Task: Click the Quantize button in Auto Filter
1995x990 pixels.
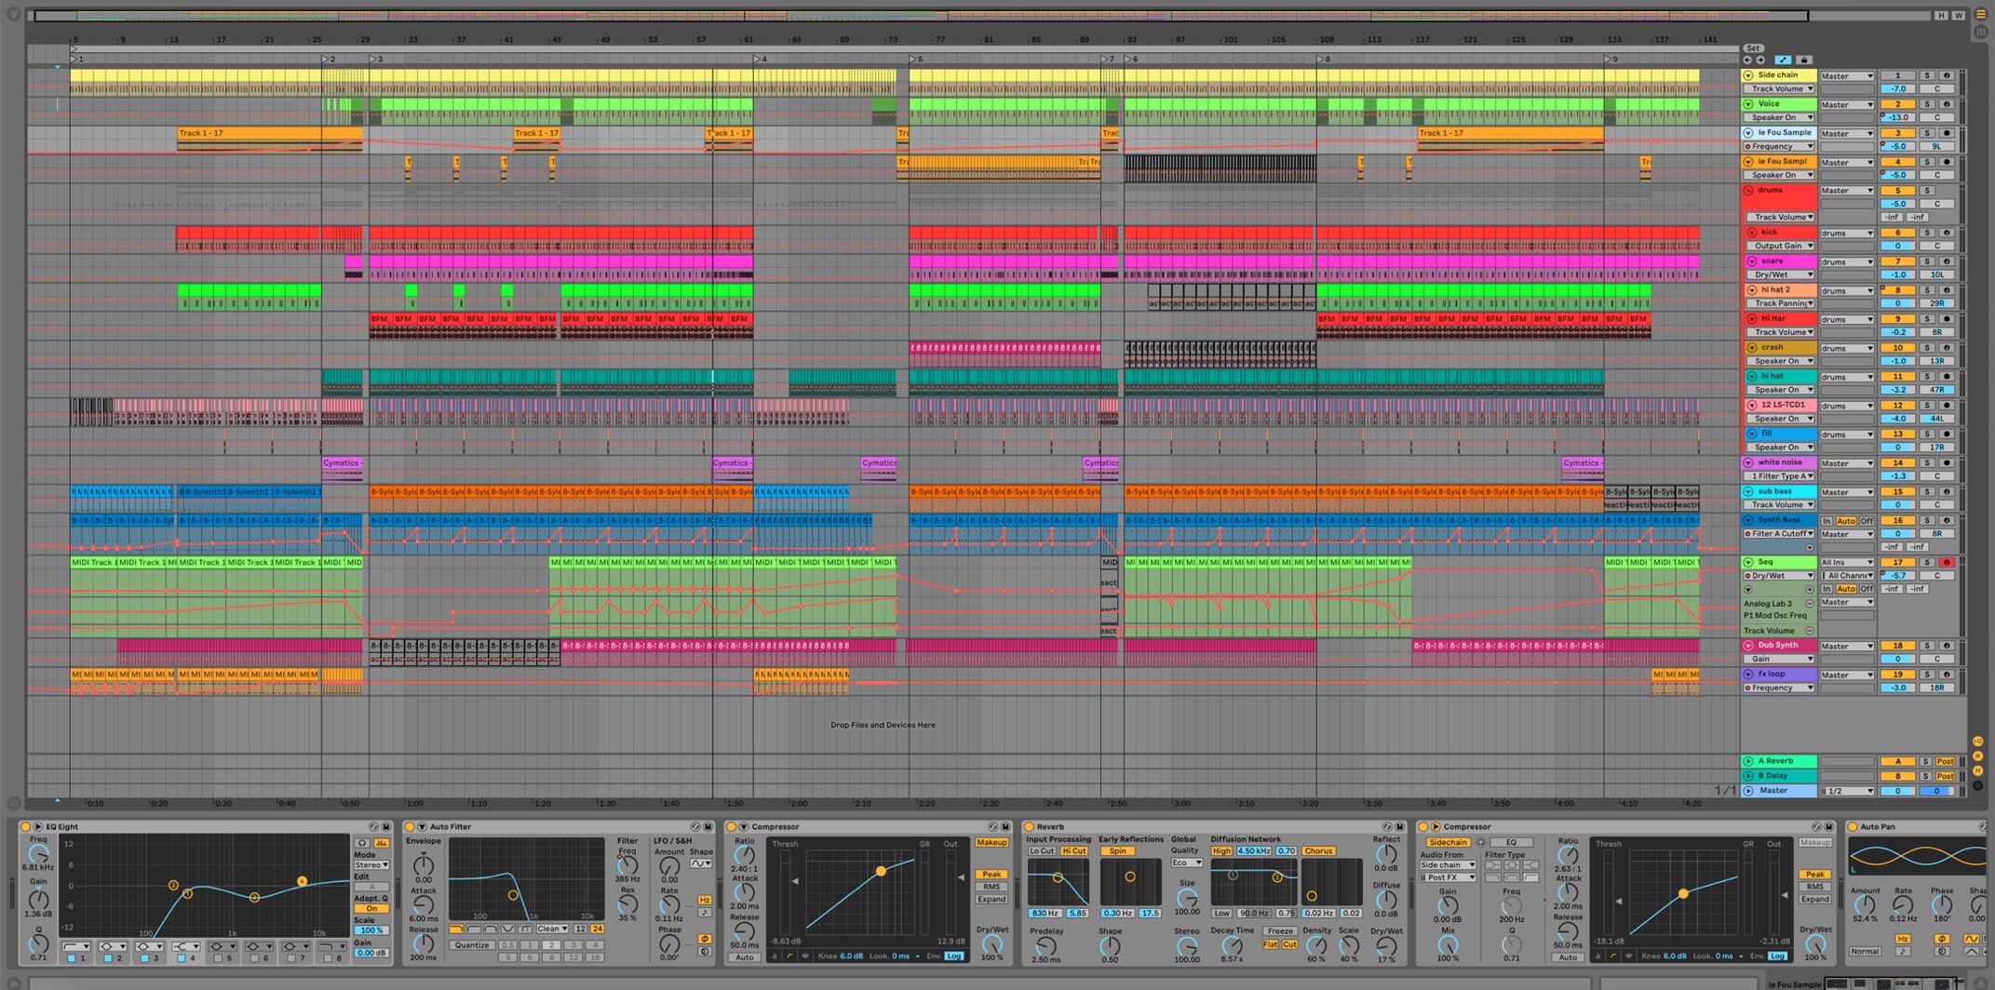Action: coord(471,944)
